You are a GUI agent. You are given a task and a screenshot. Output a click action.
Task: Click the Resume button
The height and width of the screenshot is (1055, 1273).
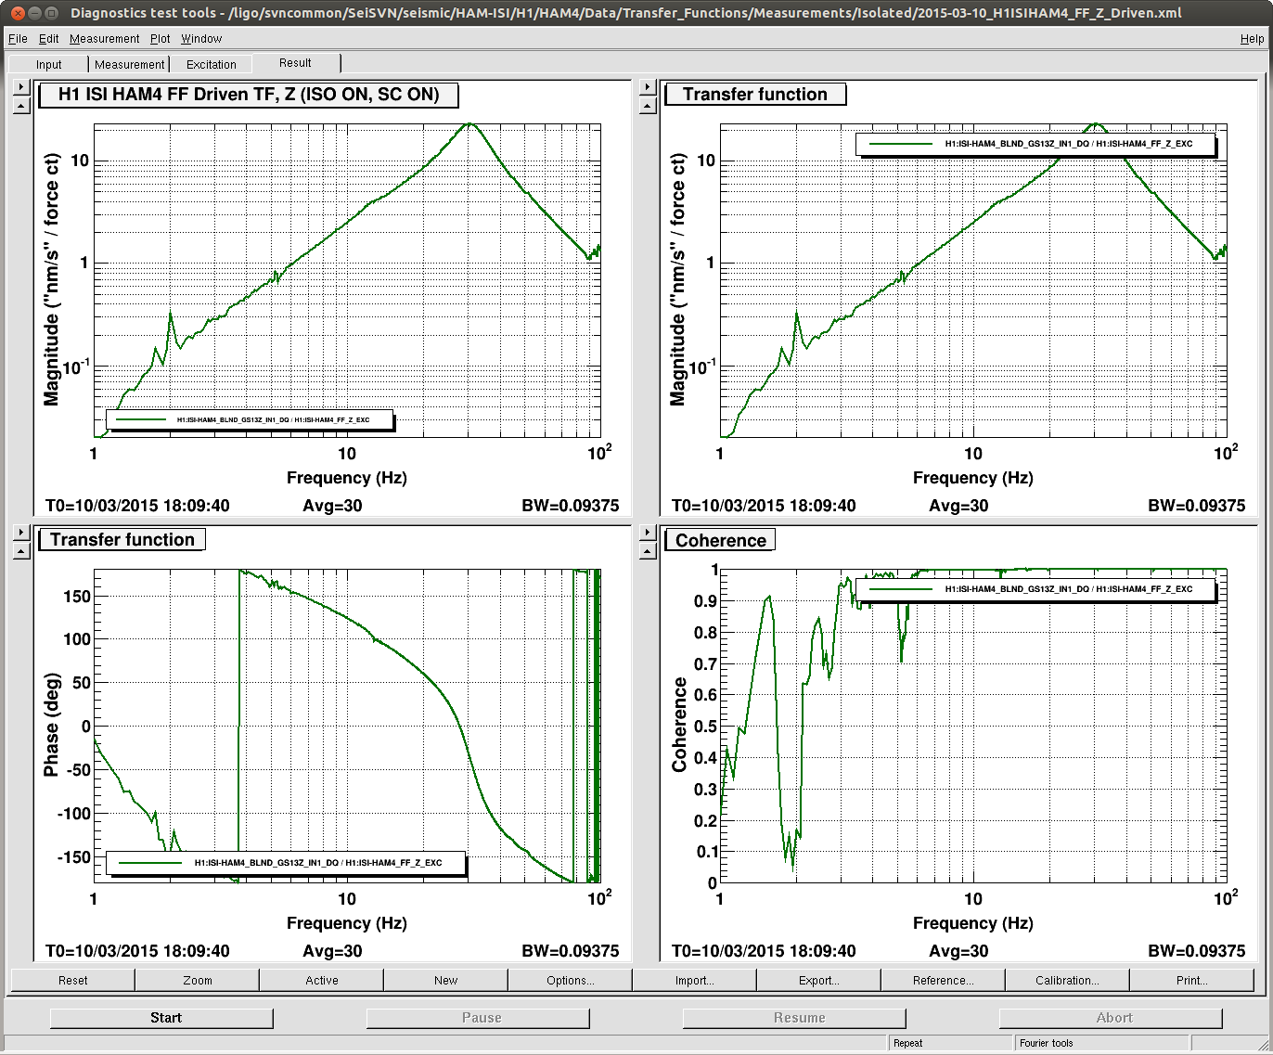pos(794,1018)
